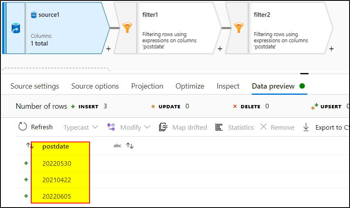Select the postdate column header
Image resolution: width=350 pixels, height=208 pixels.
pos(55,146)
